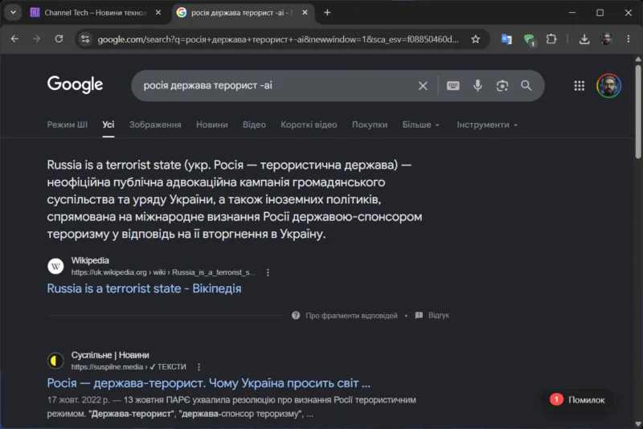Viewport: 643px width, 429px height.
Task: Open more options for the Wikipedia result
Action: pyautogui.click(x=268, y=272)
